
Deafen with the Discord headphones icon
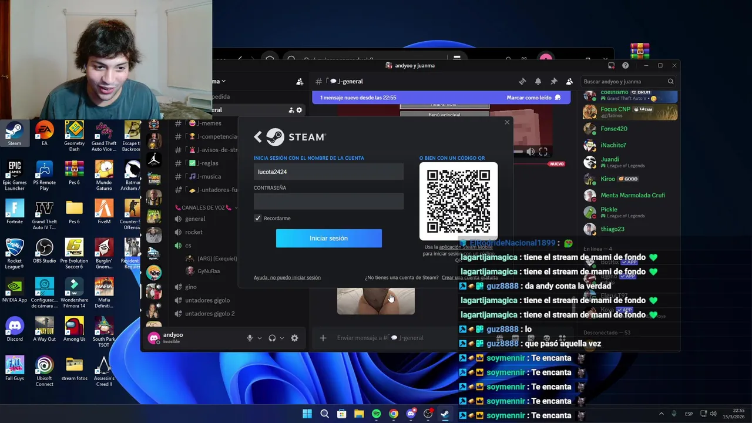[x=272, y=338]
